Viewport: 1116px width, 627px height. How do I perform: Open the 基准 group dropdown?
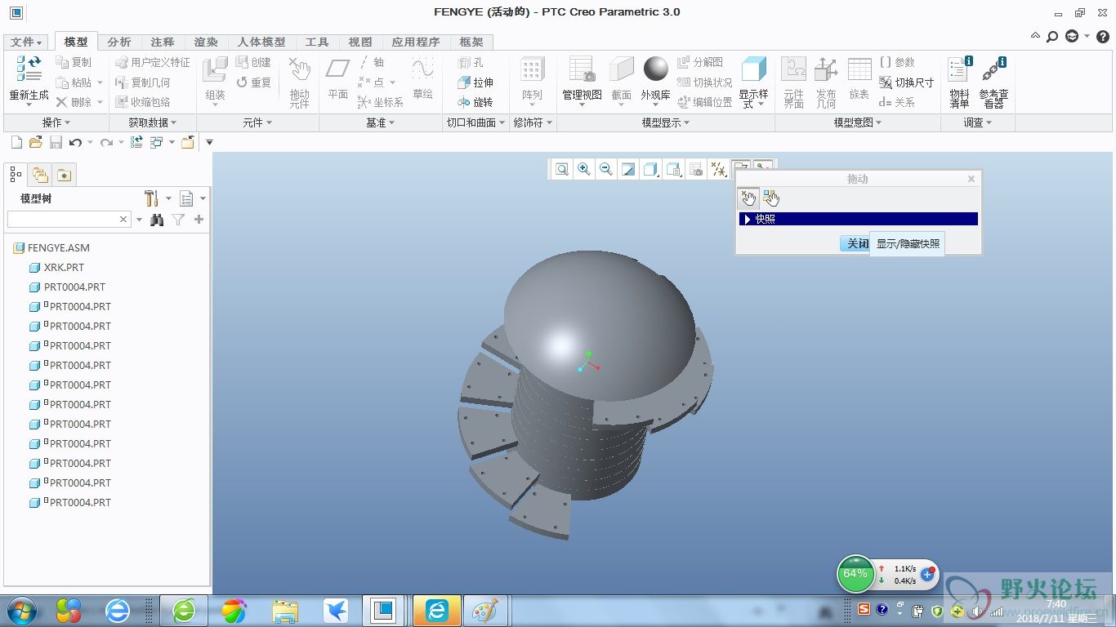(381, 122)
